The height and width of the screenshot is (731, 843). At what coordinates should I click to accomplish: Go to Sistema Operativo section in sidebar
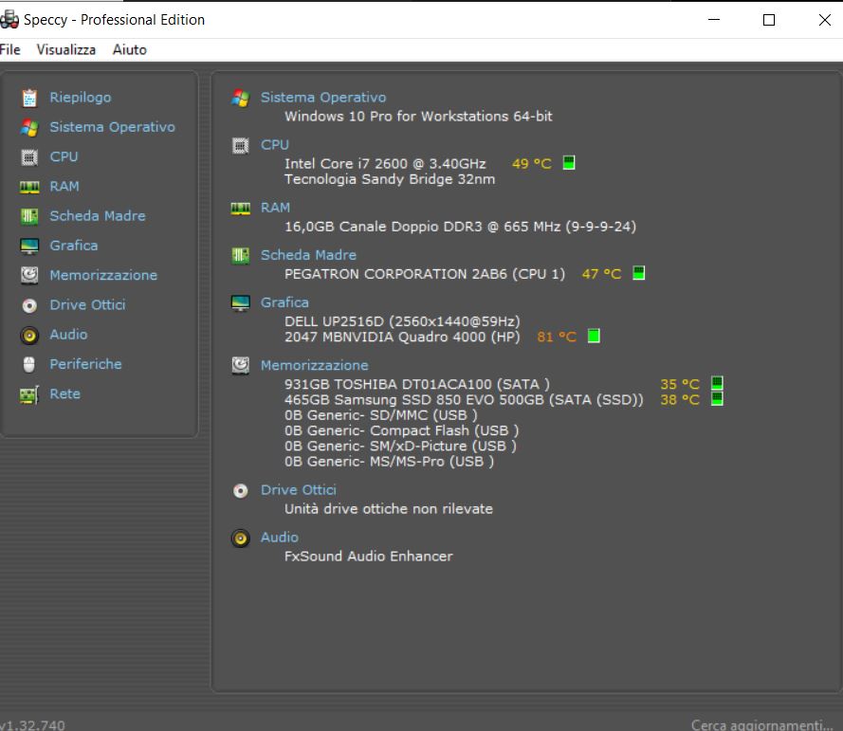click(x=112, y=127)
